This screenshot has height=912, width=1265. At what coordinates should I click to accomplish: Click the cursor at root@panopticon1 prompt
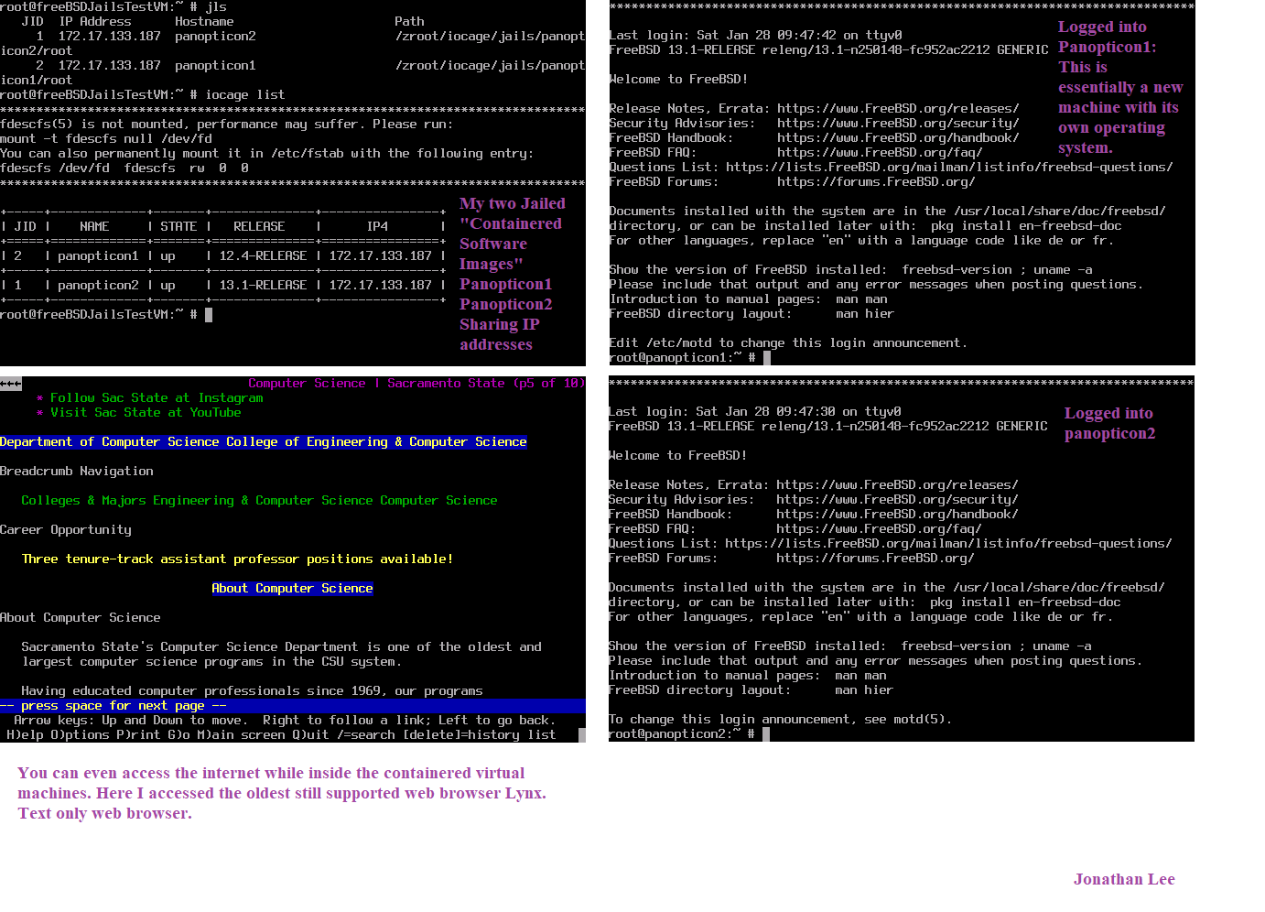coord(767,358)
